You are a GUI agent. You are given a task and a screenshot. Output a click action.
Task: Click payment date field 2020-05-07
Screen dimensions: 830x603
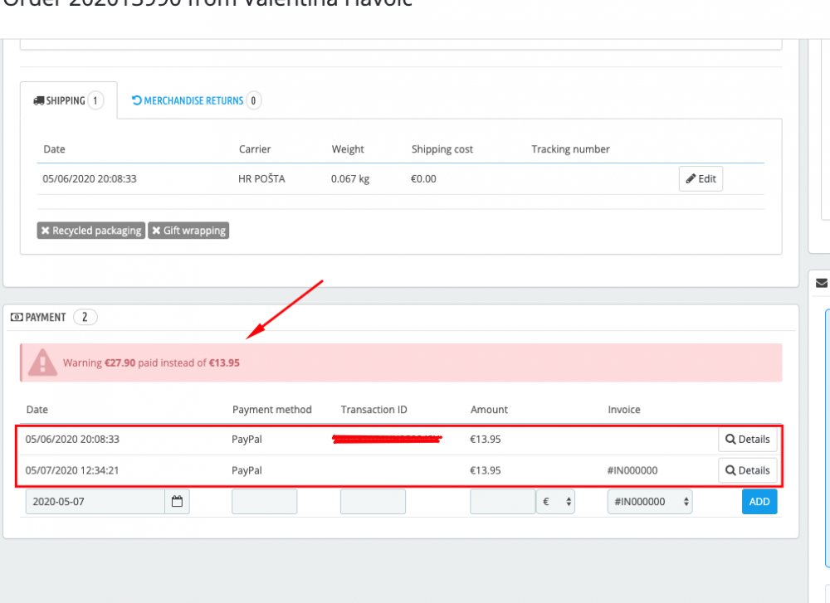(x=95, y=502)
